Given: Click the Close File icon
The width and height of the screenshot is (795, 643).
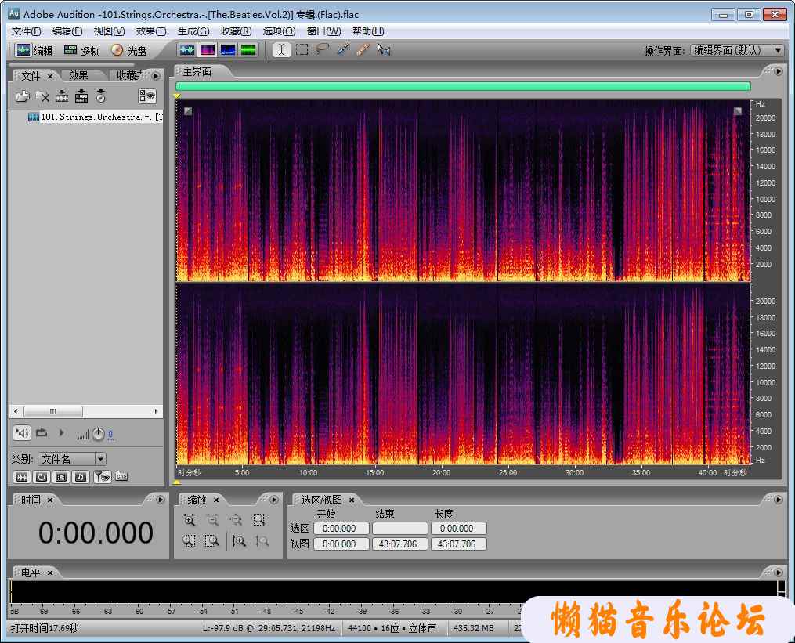Looking at the screenshot, I should [x=42, y=96].
